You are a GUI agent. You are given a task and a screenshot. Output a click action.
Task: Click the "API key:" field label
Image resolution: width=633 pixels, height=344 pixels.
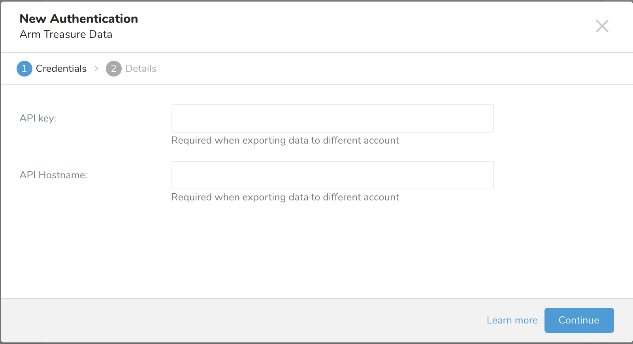[x=38, y=118]
